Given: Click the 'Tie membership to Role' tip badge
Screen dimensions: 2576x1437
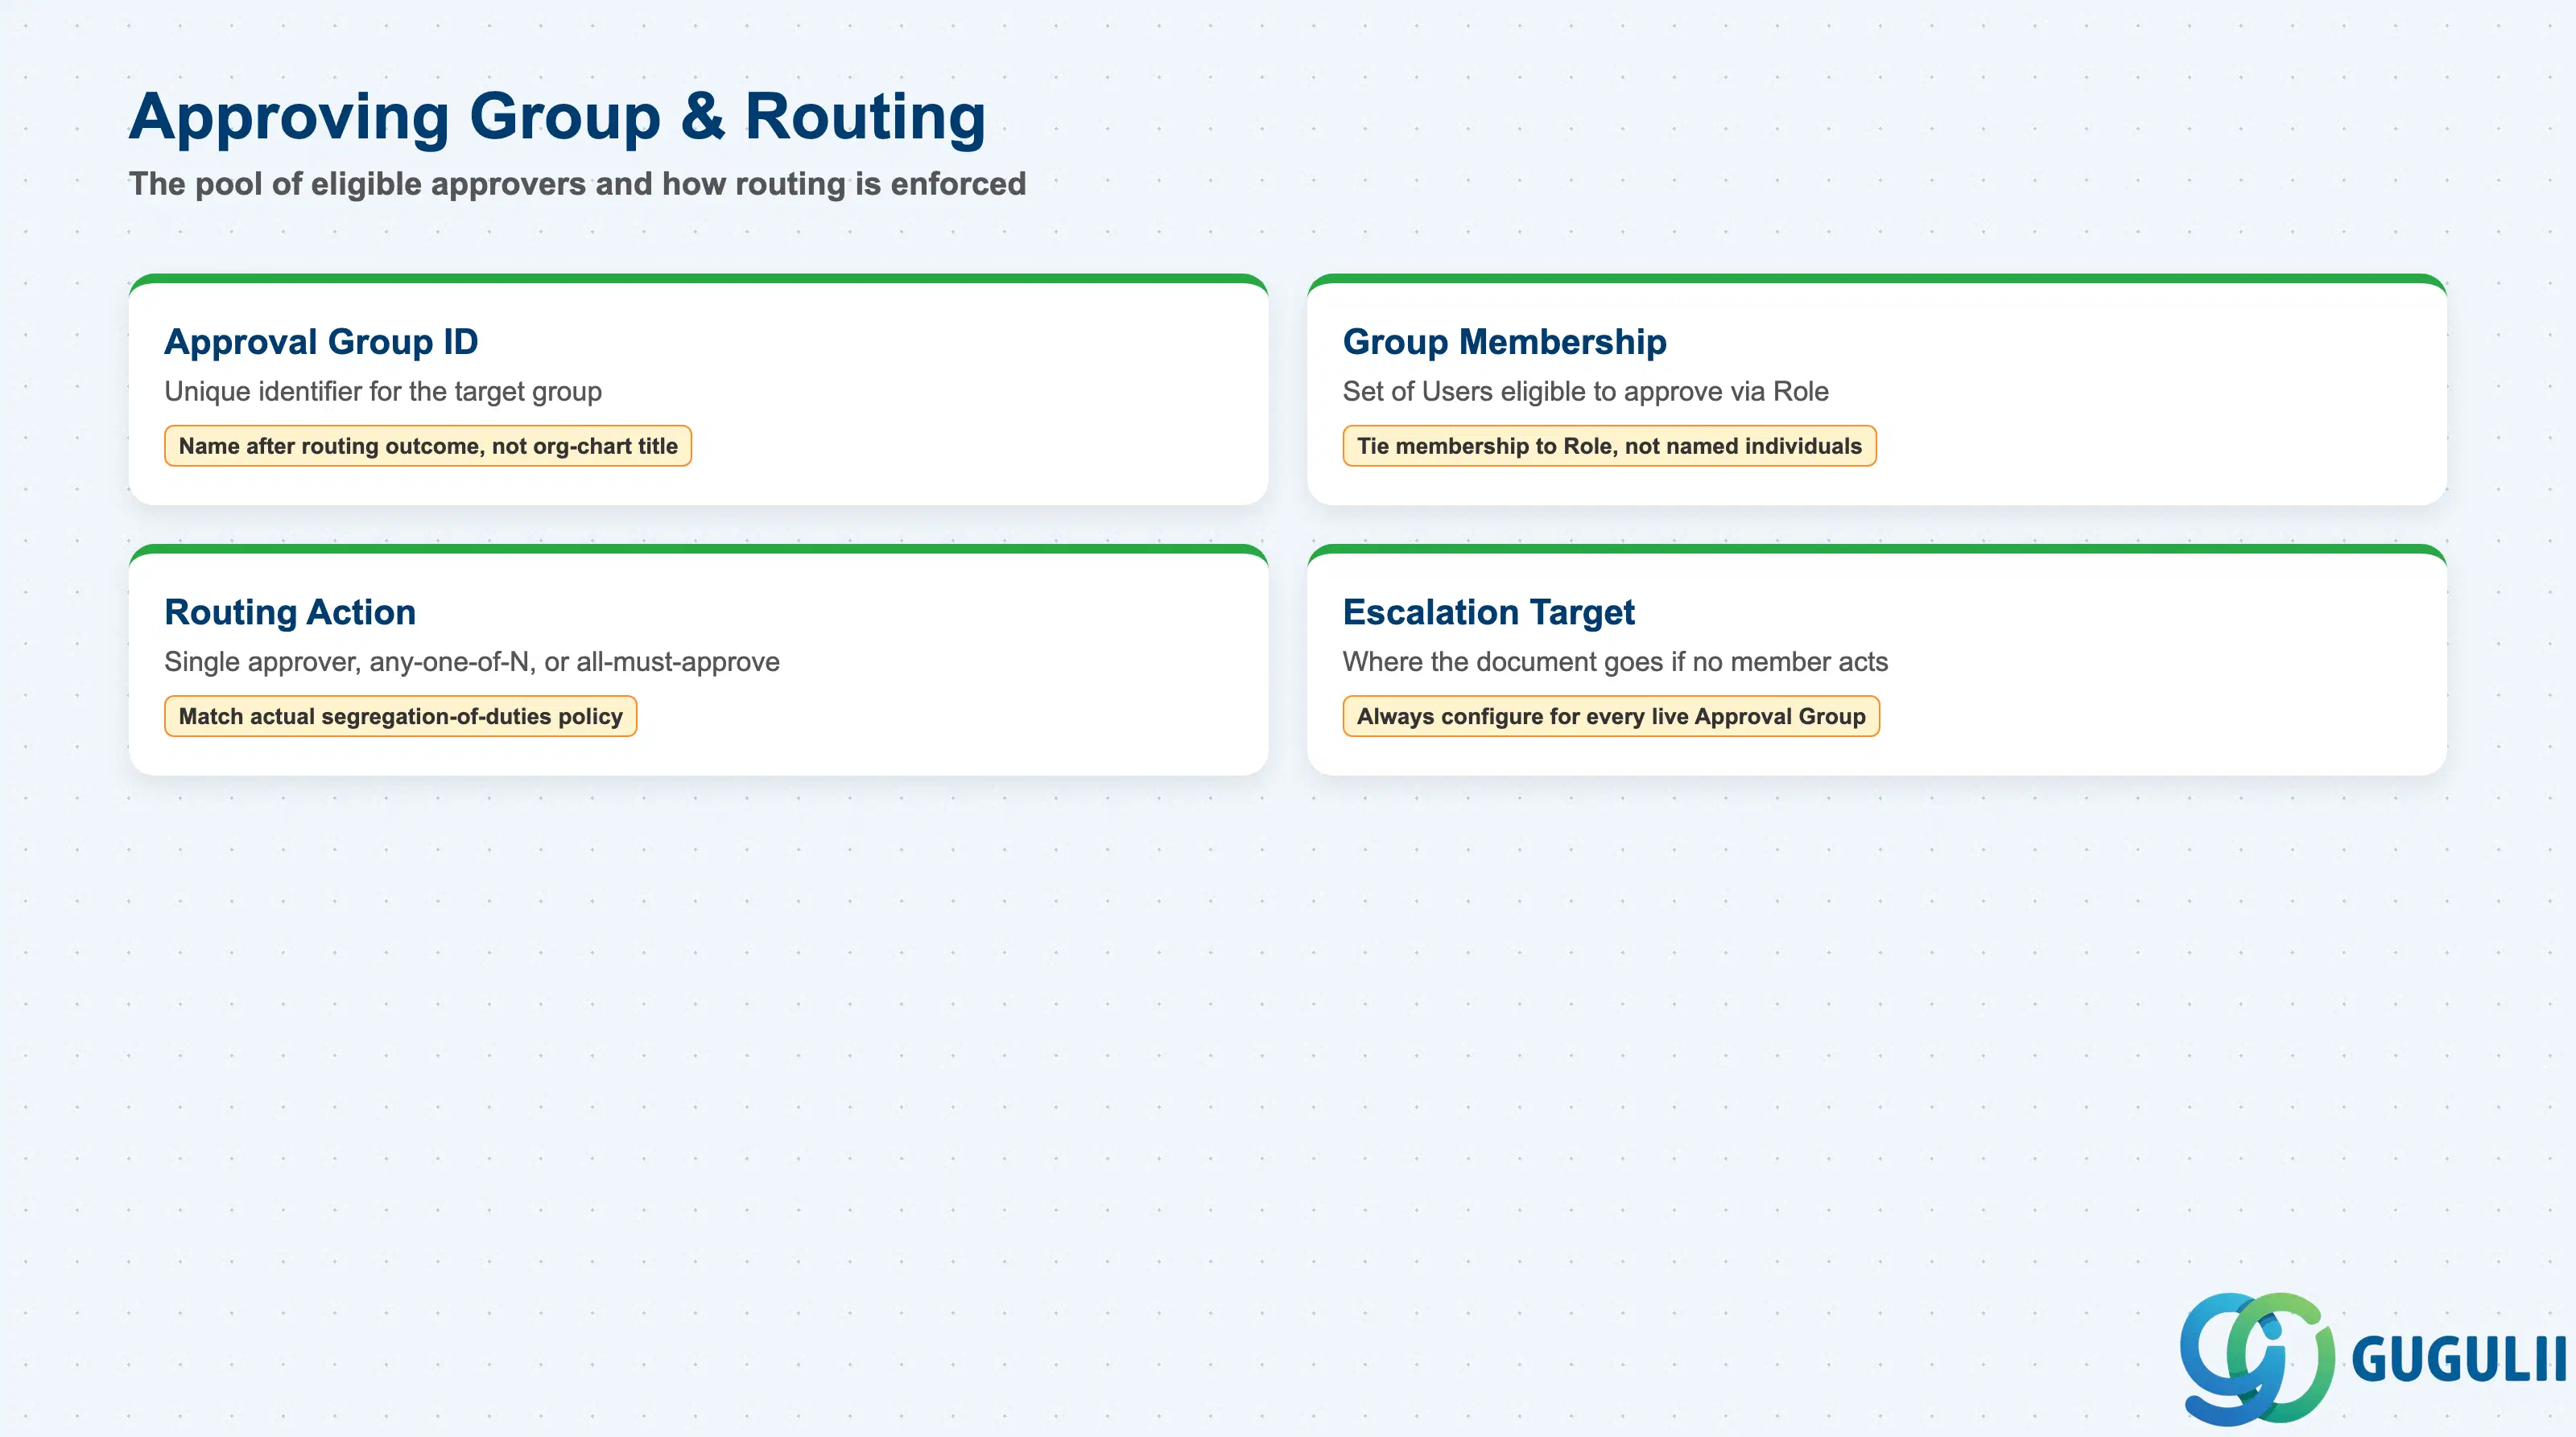Looking at the screenshot, I should pyautogui.click(x=1609, y=446).
